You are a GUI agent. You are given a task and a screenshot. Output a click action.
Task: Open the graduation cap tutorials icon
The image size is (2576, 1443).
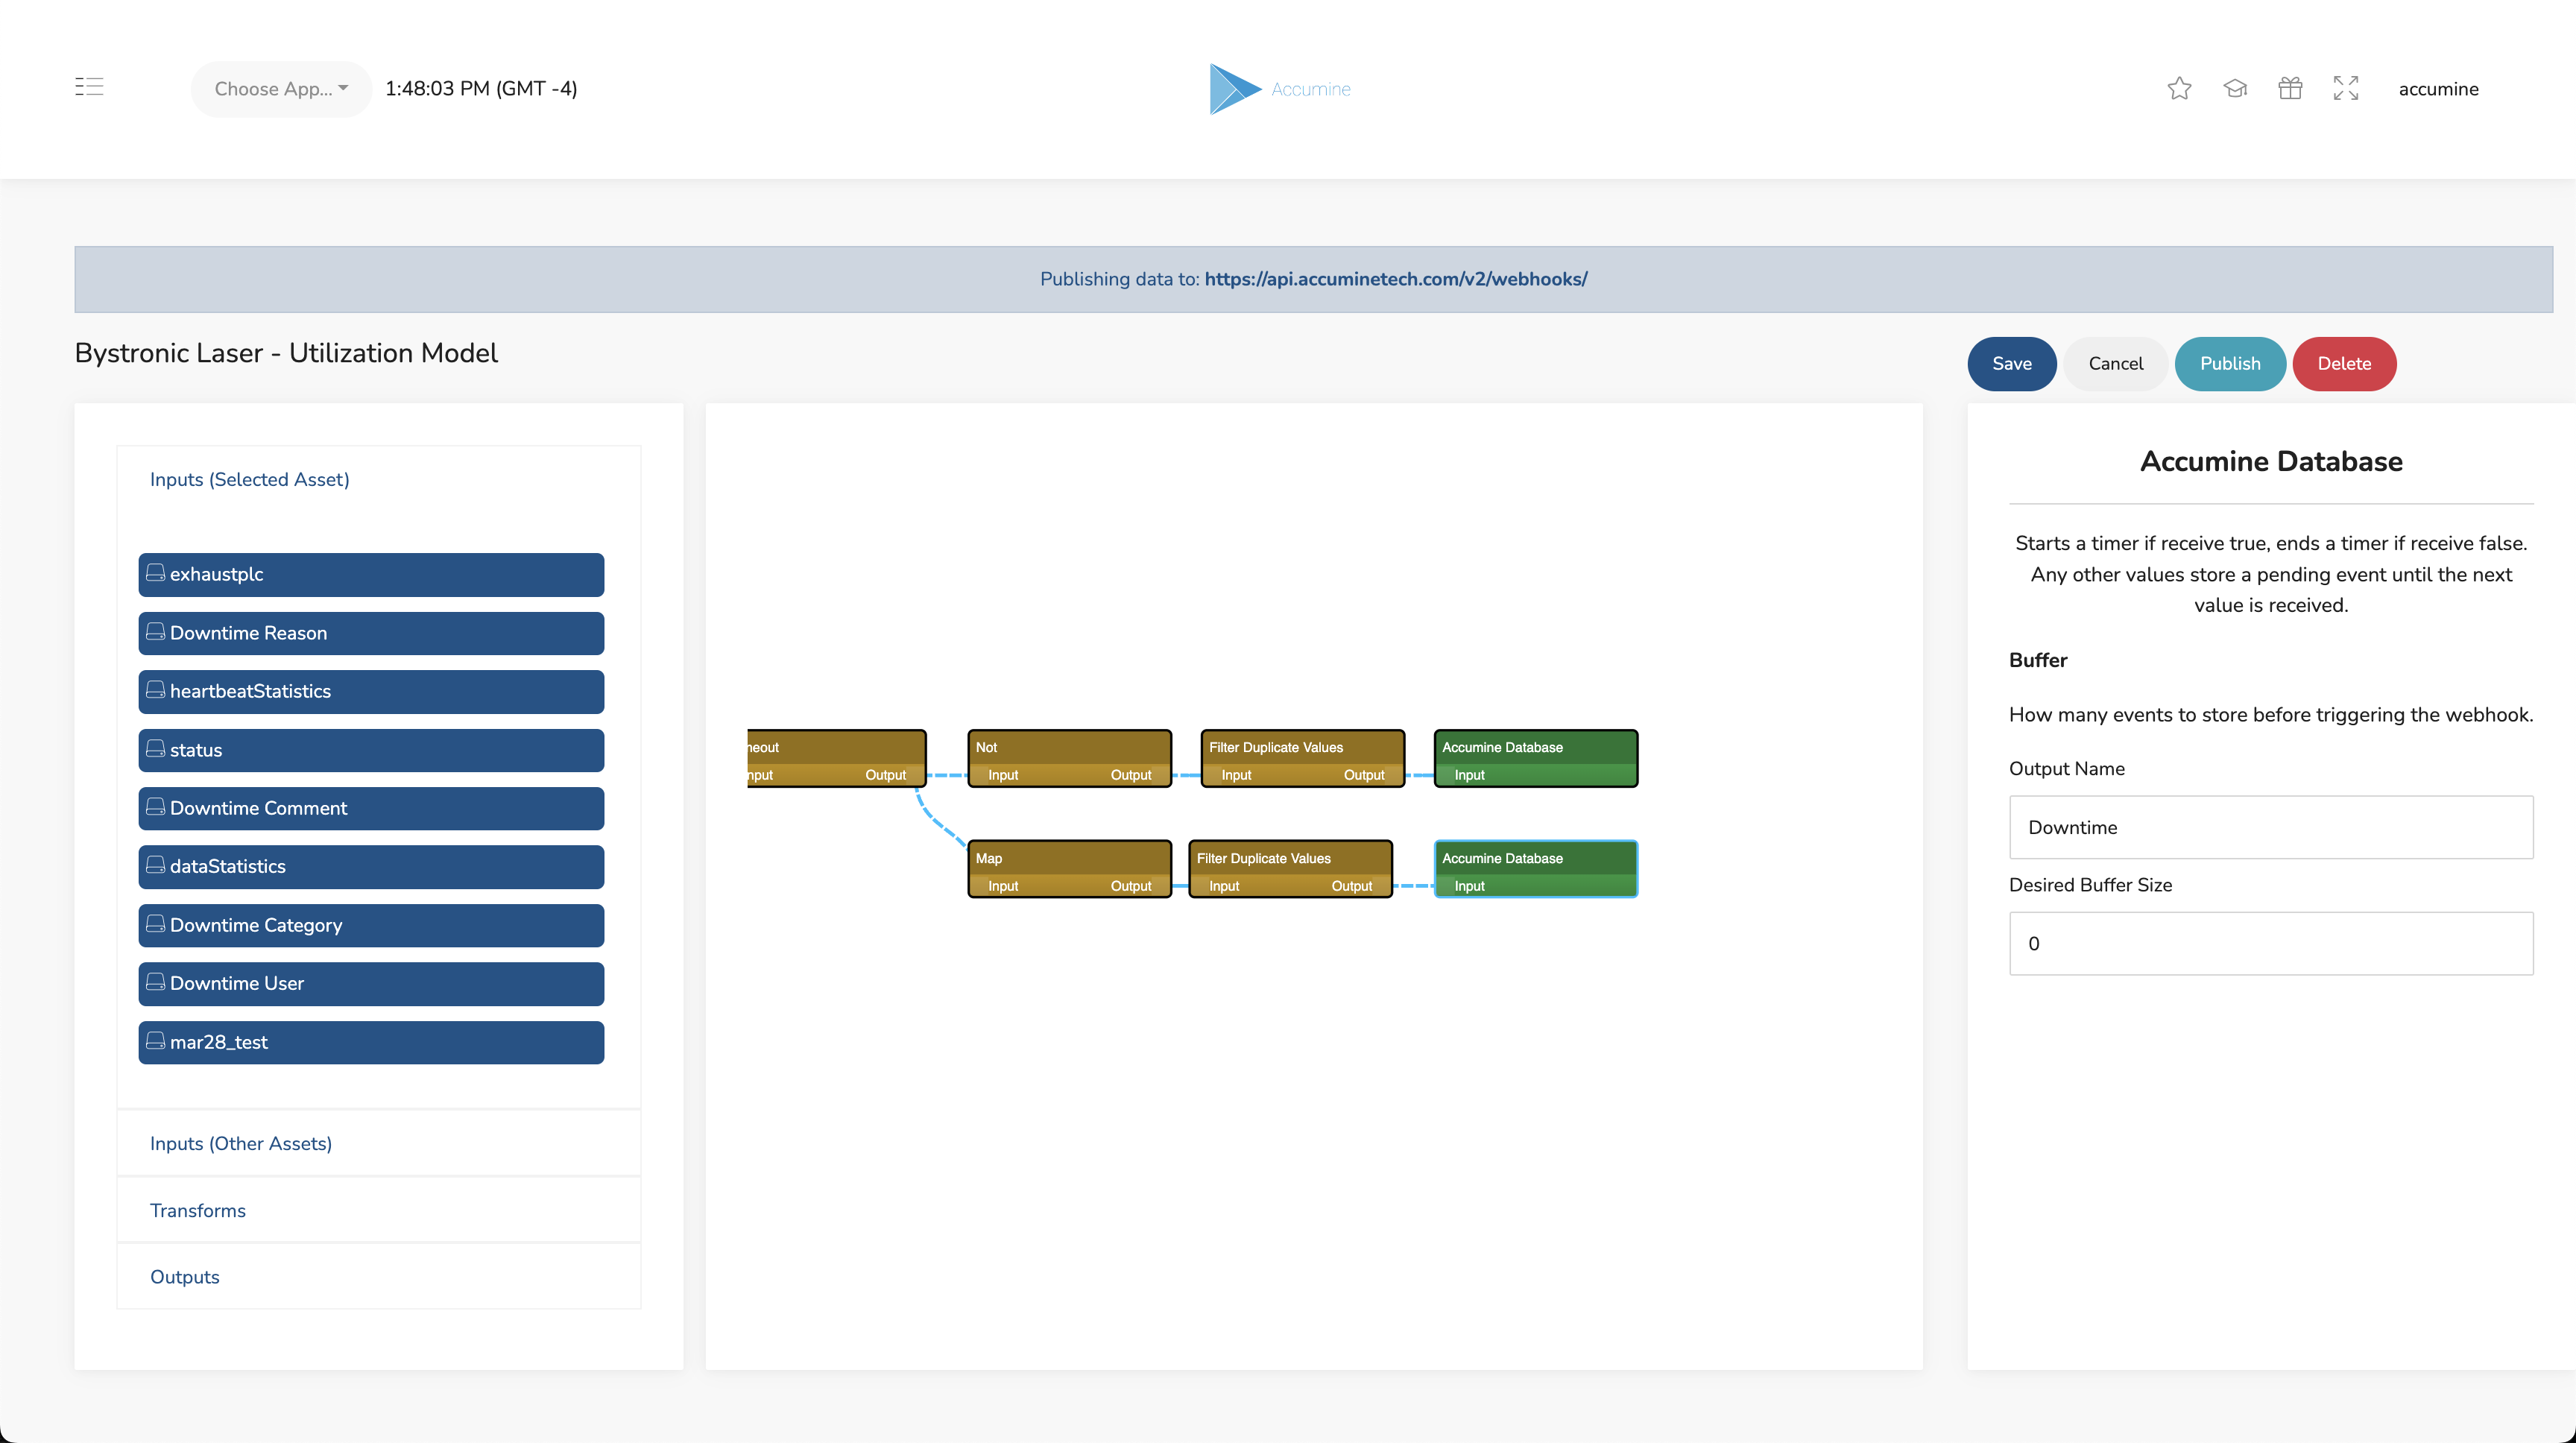click(x=2235, y=89)
